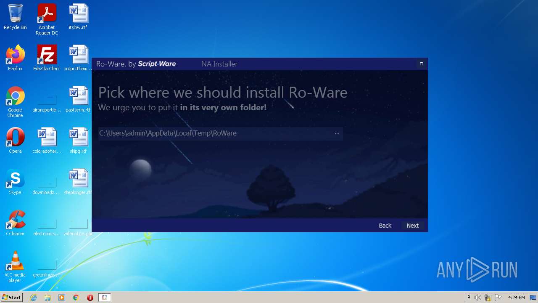The width and height of the screenshot is (538, 303).
Task: Open itslow.rtf document on the desktop
Action: [78, 17]
